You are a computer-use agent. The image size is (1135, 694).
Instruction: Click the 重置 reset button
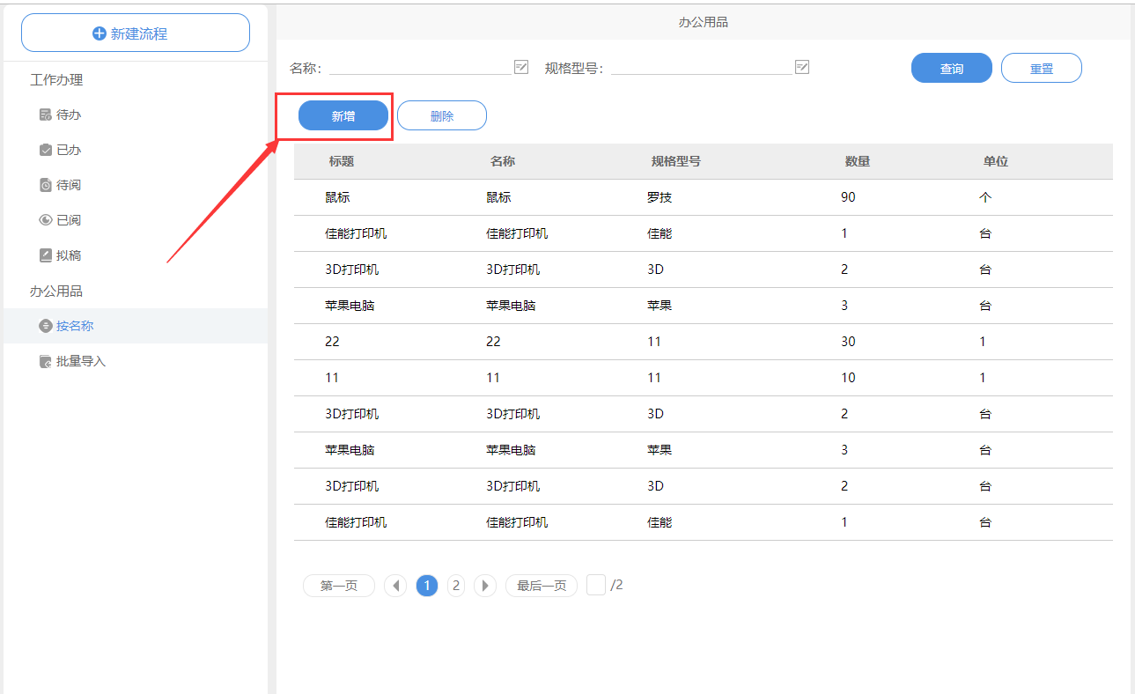pyautogui.click(x=1042, y=69)
